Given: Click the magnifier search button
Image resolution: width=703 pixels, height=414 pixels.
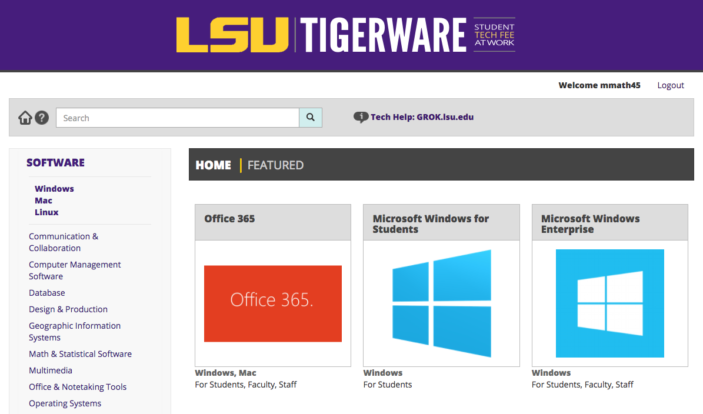Looking at the screenshot, I should (310, 118).
